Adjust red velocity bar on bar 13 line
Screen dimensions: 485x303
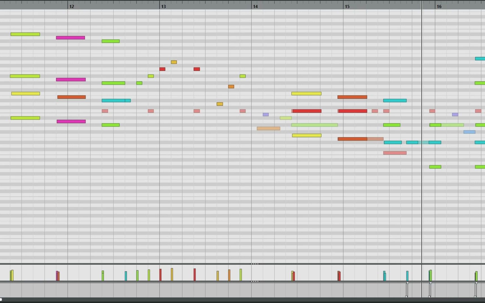pos(160,275)
